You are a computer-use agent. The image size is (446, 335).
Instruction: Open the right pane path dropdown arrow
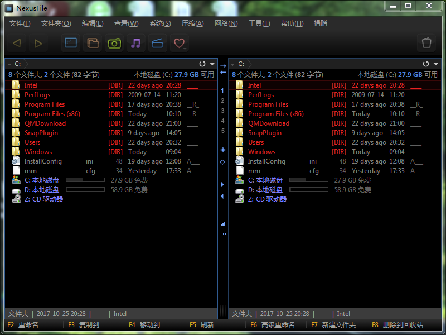pos(436,64)
